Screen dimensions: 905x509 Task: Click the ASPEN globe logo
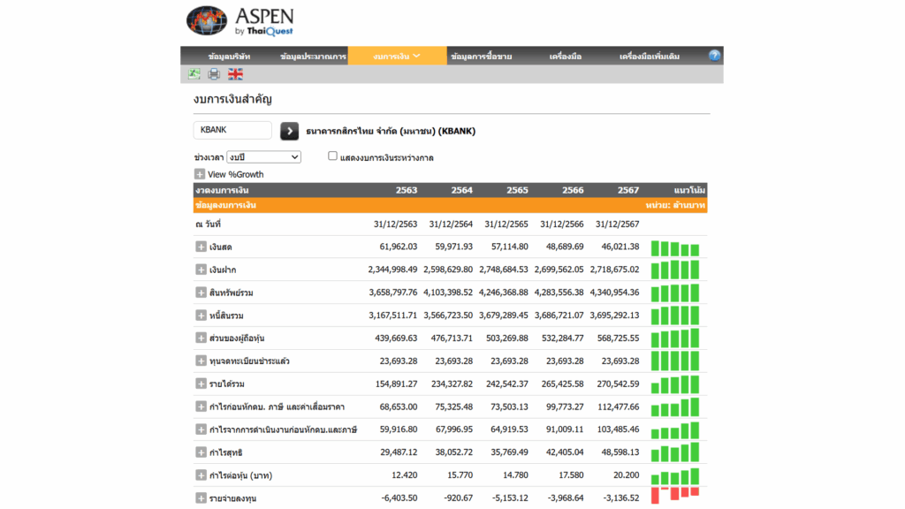coord(207,21)
